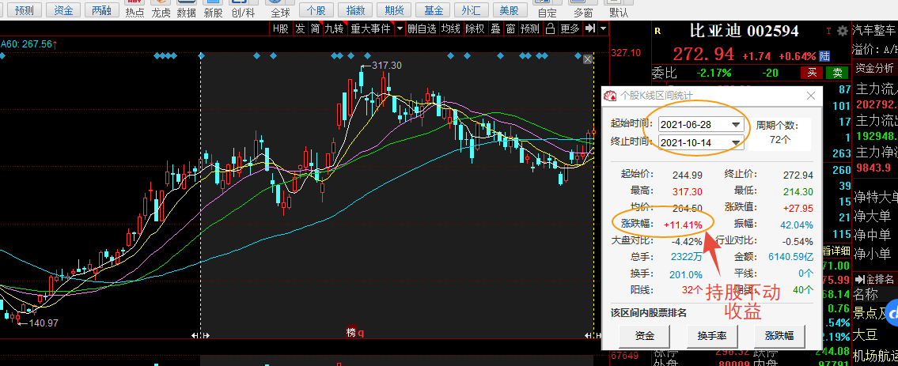
Task: Click the 比亚迪 002594 stock title
Action: [x=745, y=31]
